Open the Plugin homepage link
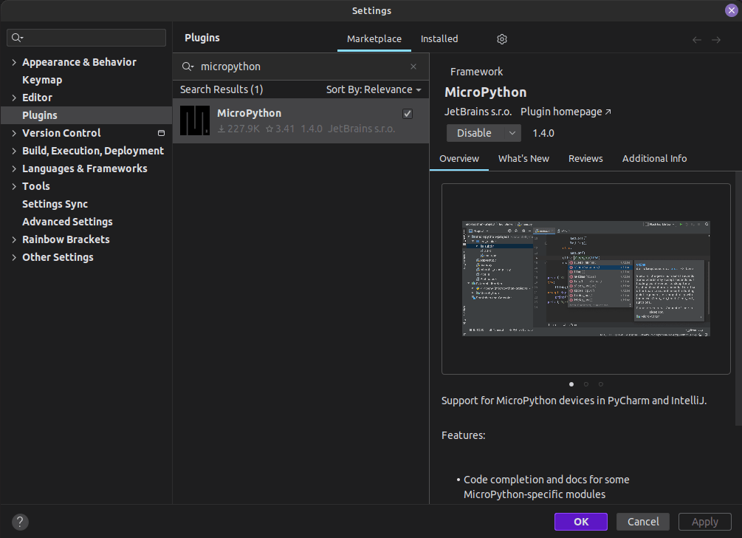 coord(566,112)
